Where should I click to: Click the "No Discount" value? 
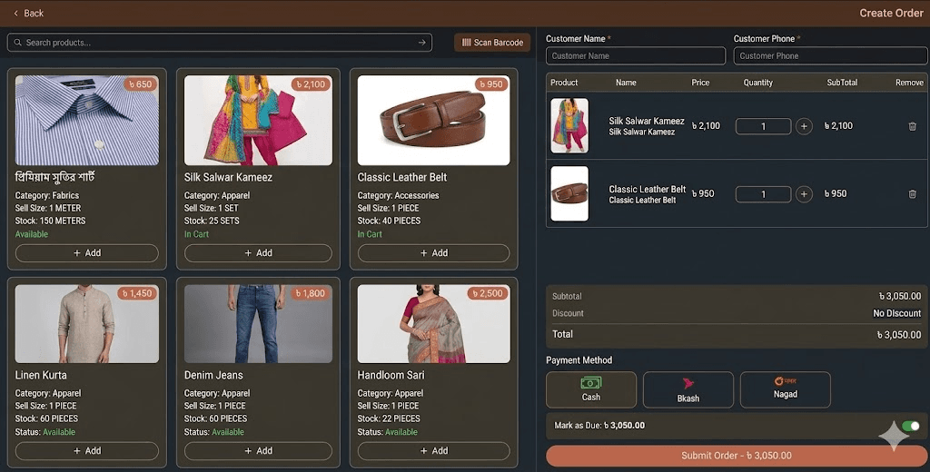click(x=896, y=313)
